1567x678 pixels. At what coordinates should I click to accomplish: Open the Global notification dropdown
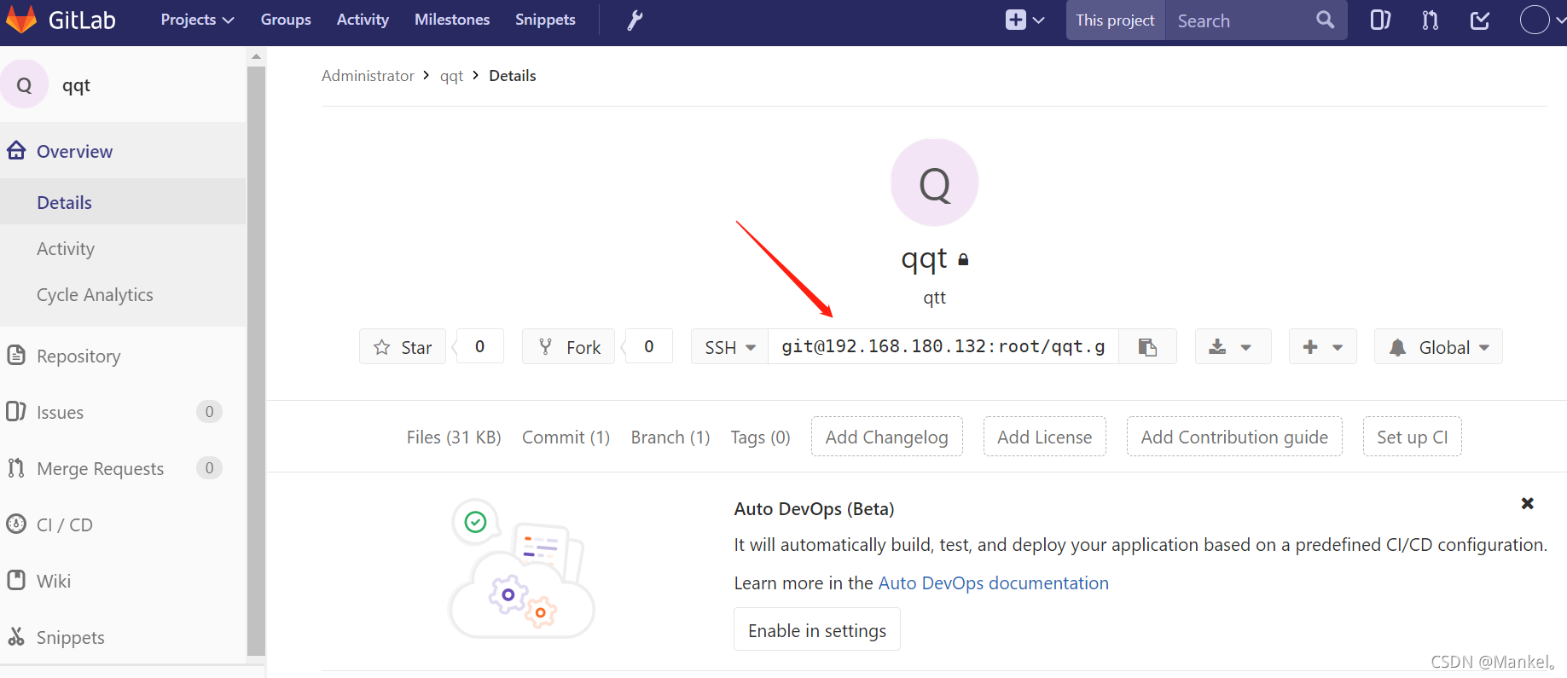pyautogui.click(x=1438, y=346)
